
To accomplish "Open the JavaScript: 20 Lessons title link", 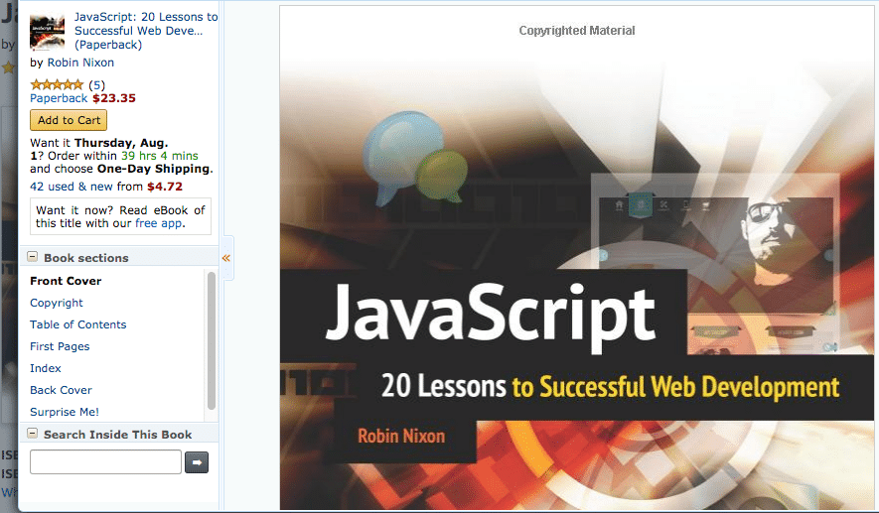I will pyautogui.click(x=146, y=31).
